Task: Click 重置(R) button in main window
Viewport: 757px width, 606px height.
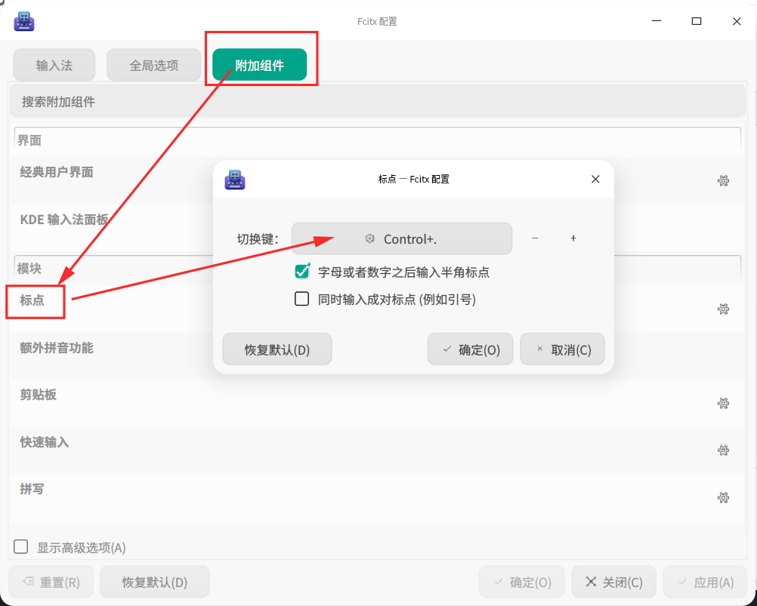Action: (x=51, y=582)
